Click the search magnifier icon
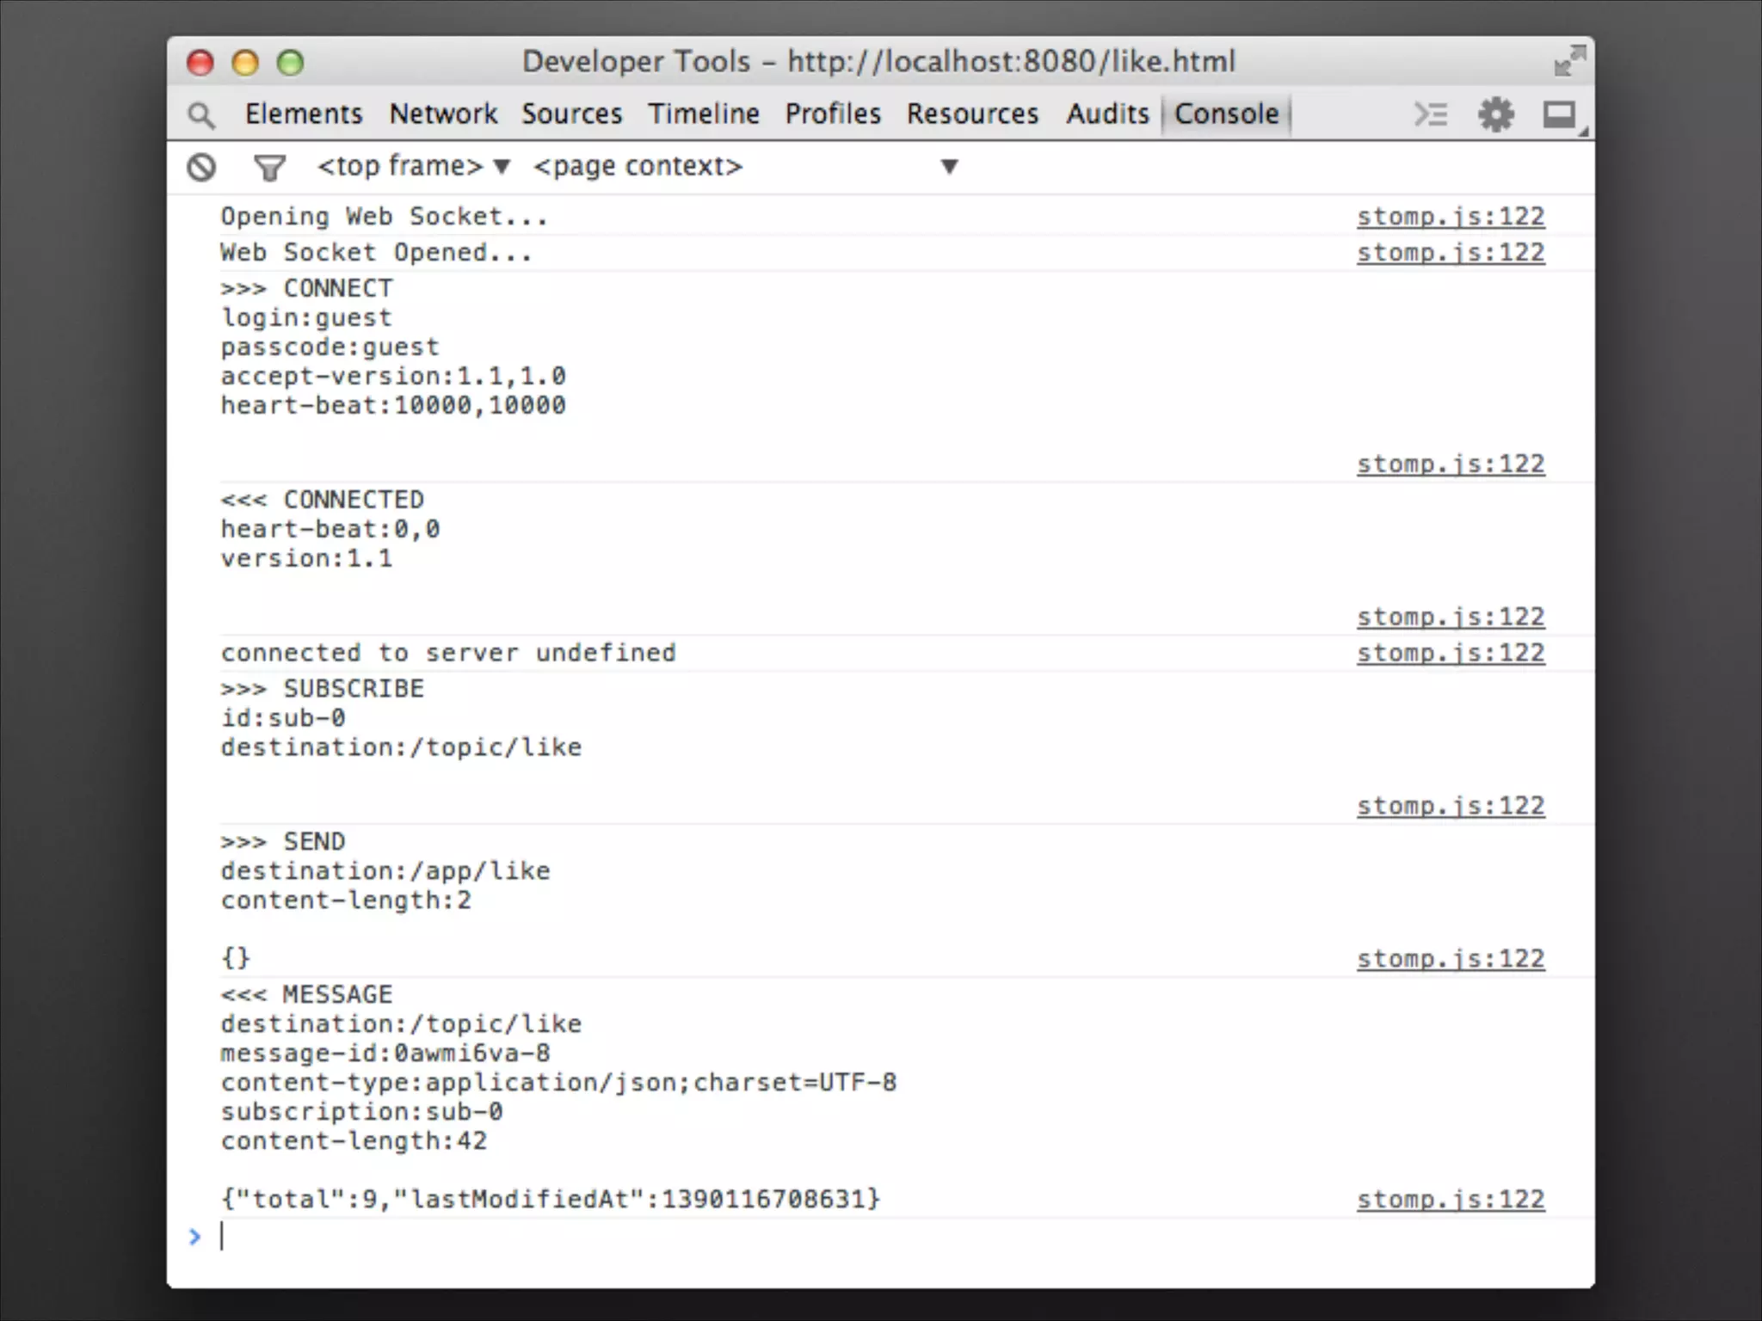Screen dimensions: 1762x1321 [x=201, y=115]
